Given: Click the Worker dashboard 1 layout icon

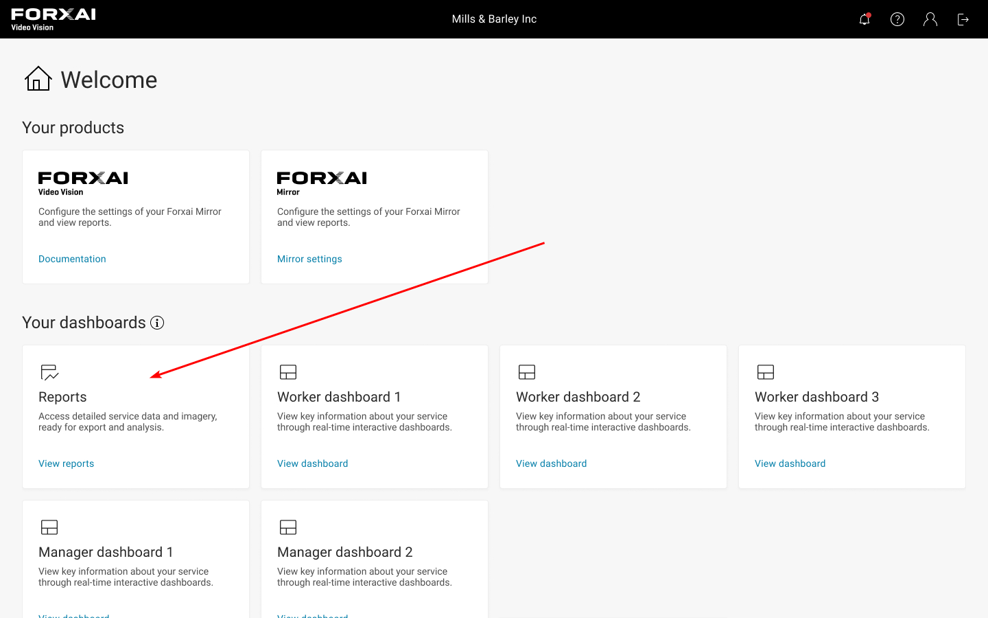Looking at the screenshot, I should [x=288, y=372].
